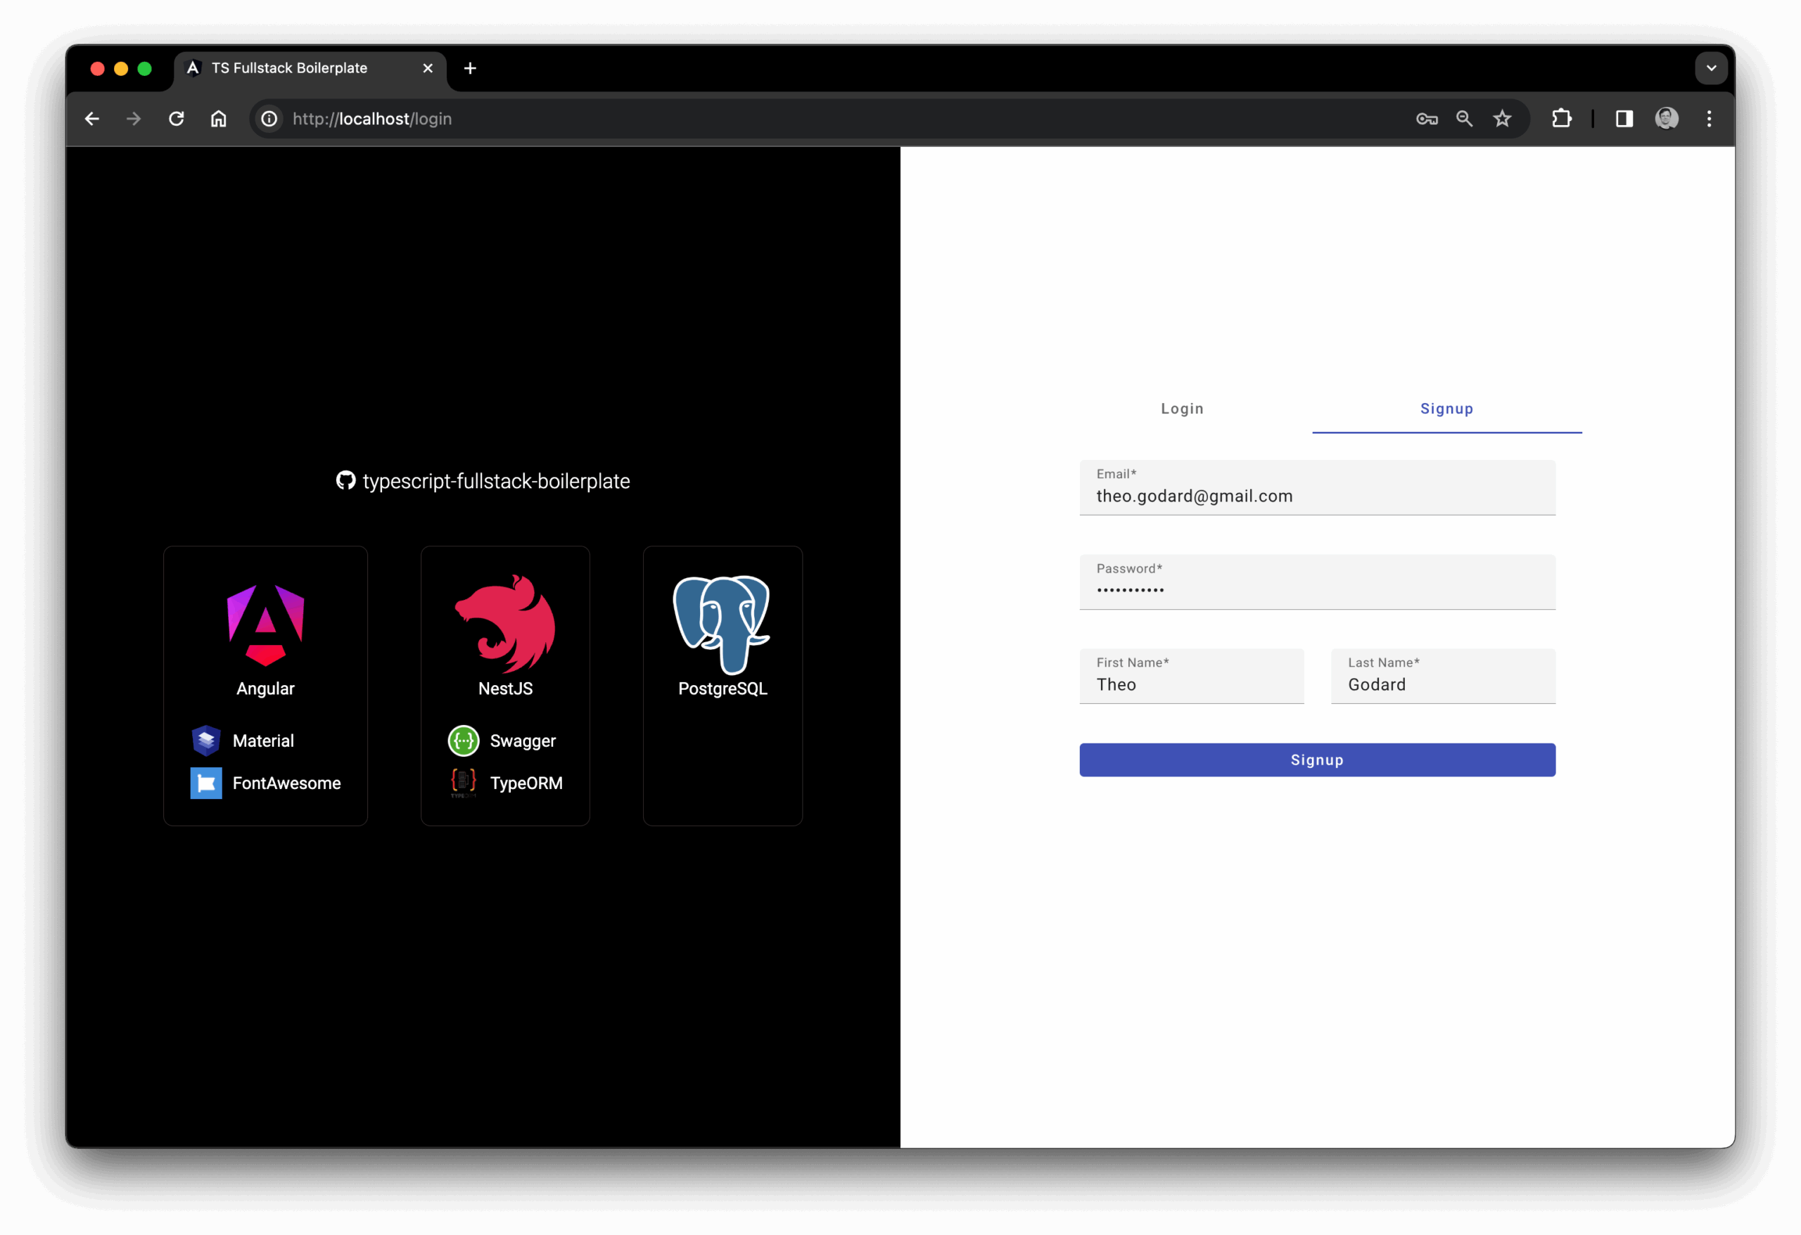Viewport: 1801px width, 1235px height.
Task: Focus the Email input field
Action: tap(1318, 487)
